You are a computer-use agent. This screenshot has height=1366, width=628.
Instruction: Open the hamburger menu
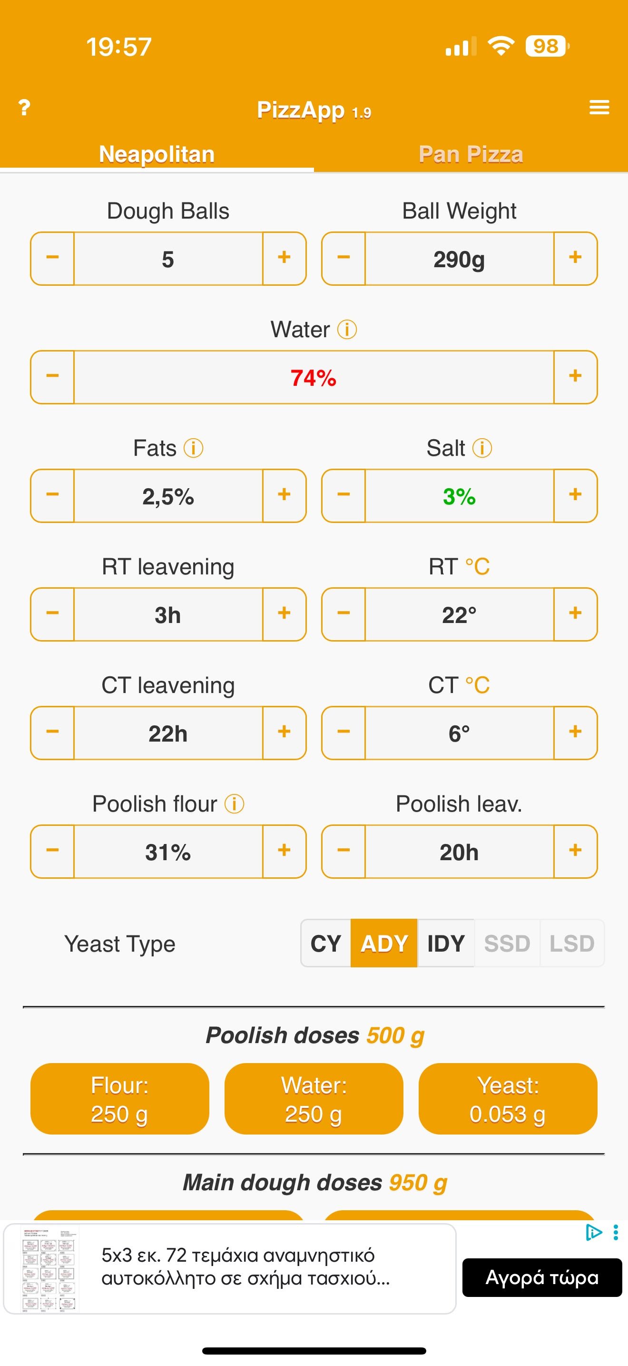click(599, 108)
